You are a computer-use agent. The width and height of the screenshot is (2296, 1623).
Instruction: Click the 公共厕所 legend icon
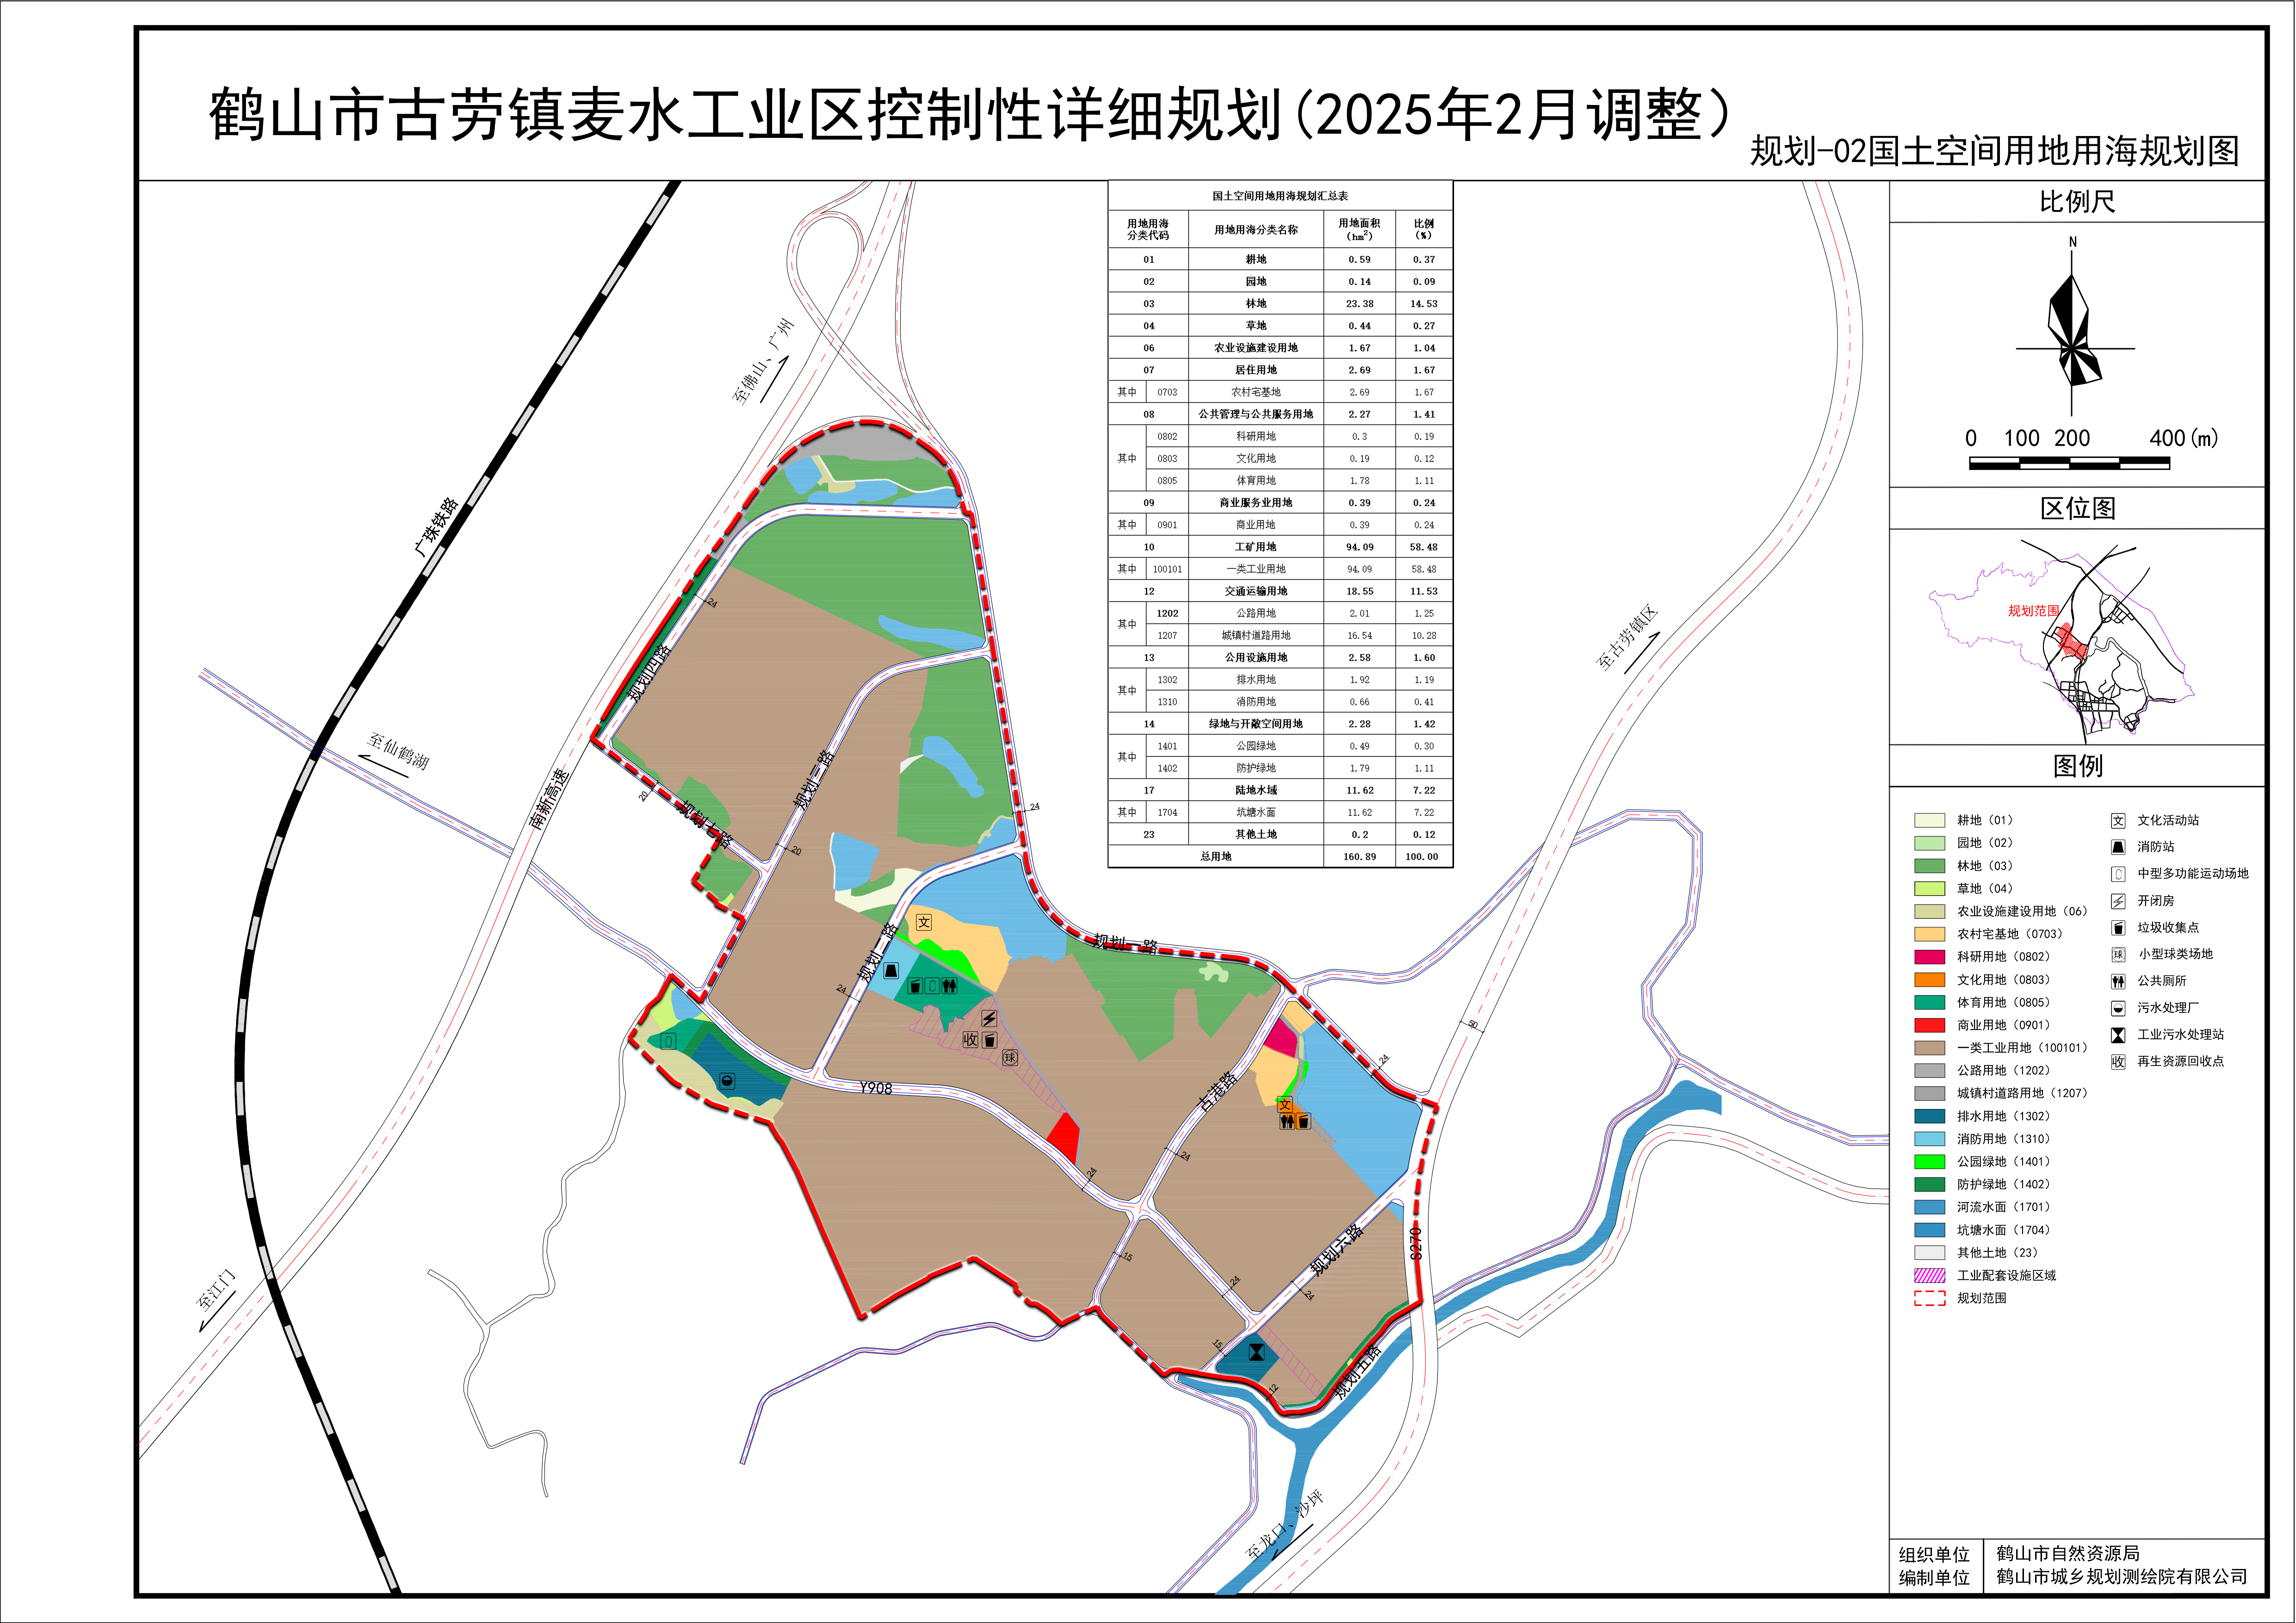coord(2117,982)
